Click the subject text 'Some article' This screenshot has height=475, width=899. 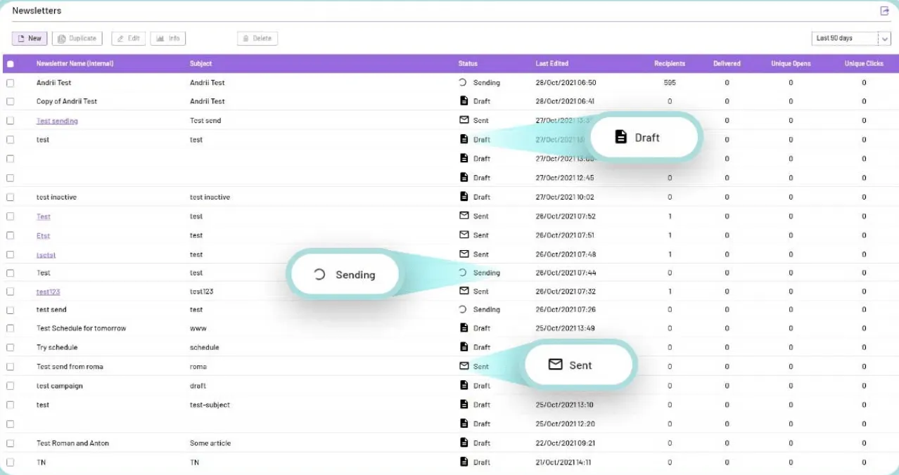[x=210, y=443]
